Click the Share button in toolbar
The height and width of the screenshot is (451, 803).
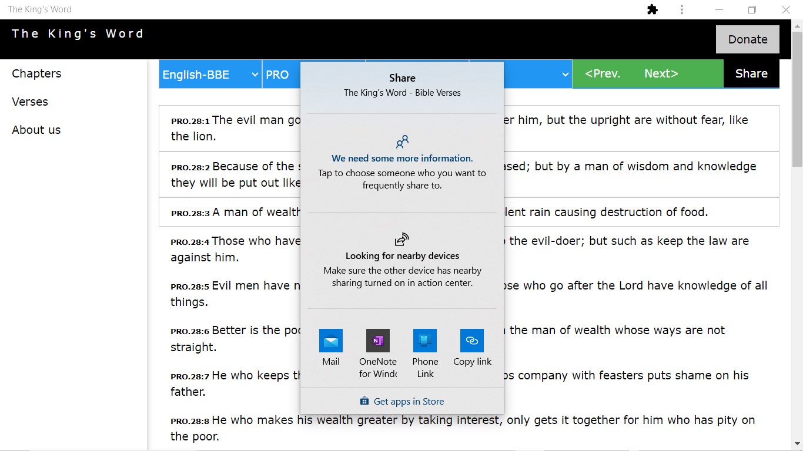coord(751,73)
